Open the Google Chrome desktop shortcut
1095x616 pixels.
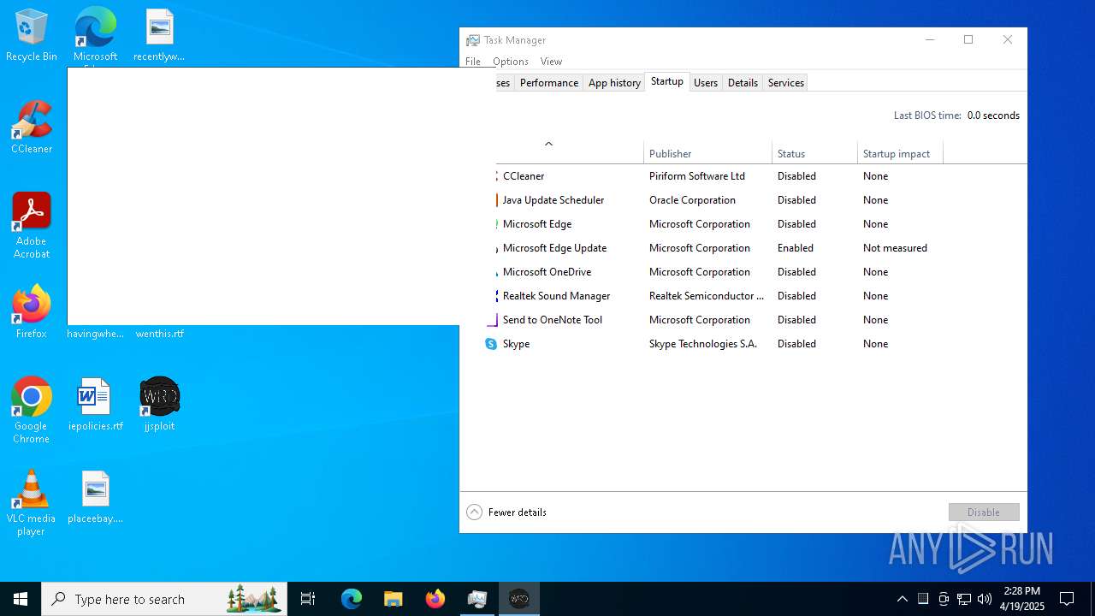click(x=32, y=411)
